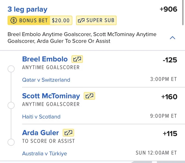Tap the Bonus Bet dollar coin icon
The height and width of the screenshot is (163, 185).
(14, 20)
